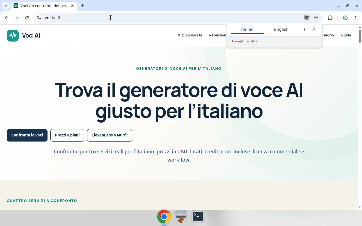This screenshot has width=362, height=226.
Task: Open a new tab with plus button
Action: (x=83, y=6)
